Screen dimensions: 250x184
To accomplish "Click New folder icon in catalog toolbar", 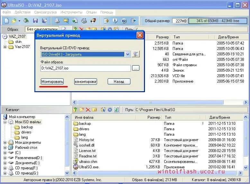I will (x=82, y=109).
